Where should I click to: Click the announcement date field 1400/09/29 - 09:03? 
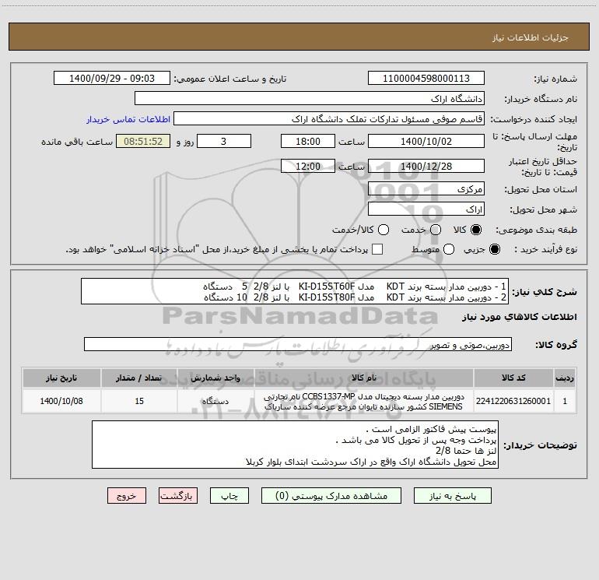coord(112,78)
